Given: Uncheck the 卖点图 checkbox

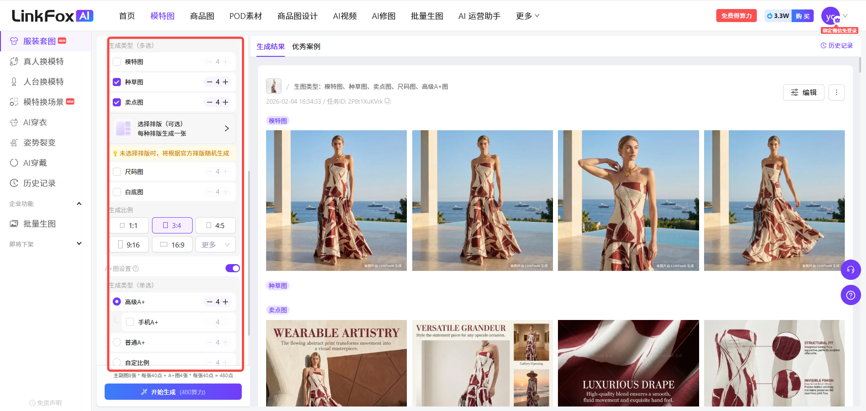Looking at the screenshot, I should (x=117, y=102).
